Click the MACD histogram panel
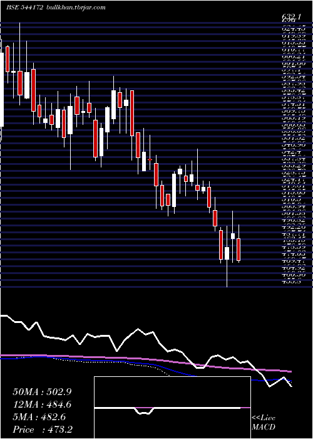Image resolution: width=313 pixels, height=439 pixels. click(172, 408)
